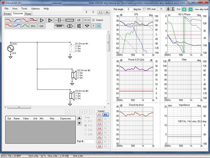The height and width of the screenshot is (158, 210).
Task: Click the BiQ biquad block button
Action: click(x=33, y=26)
